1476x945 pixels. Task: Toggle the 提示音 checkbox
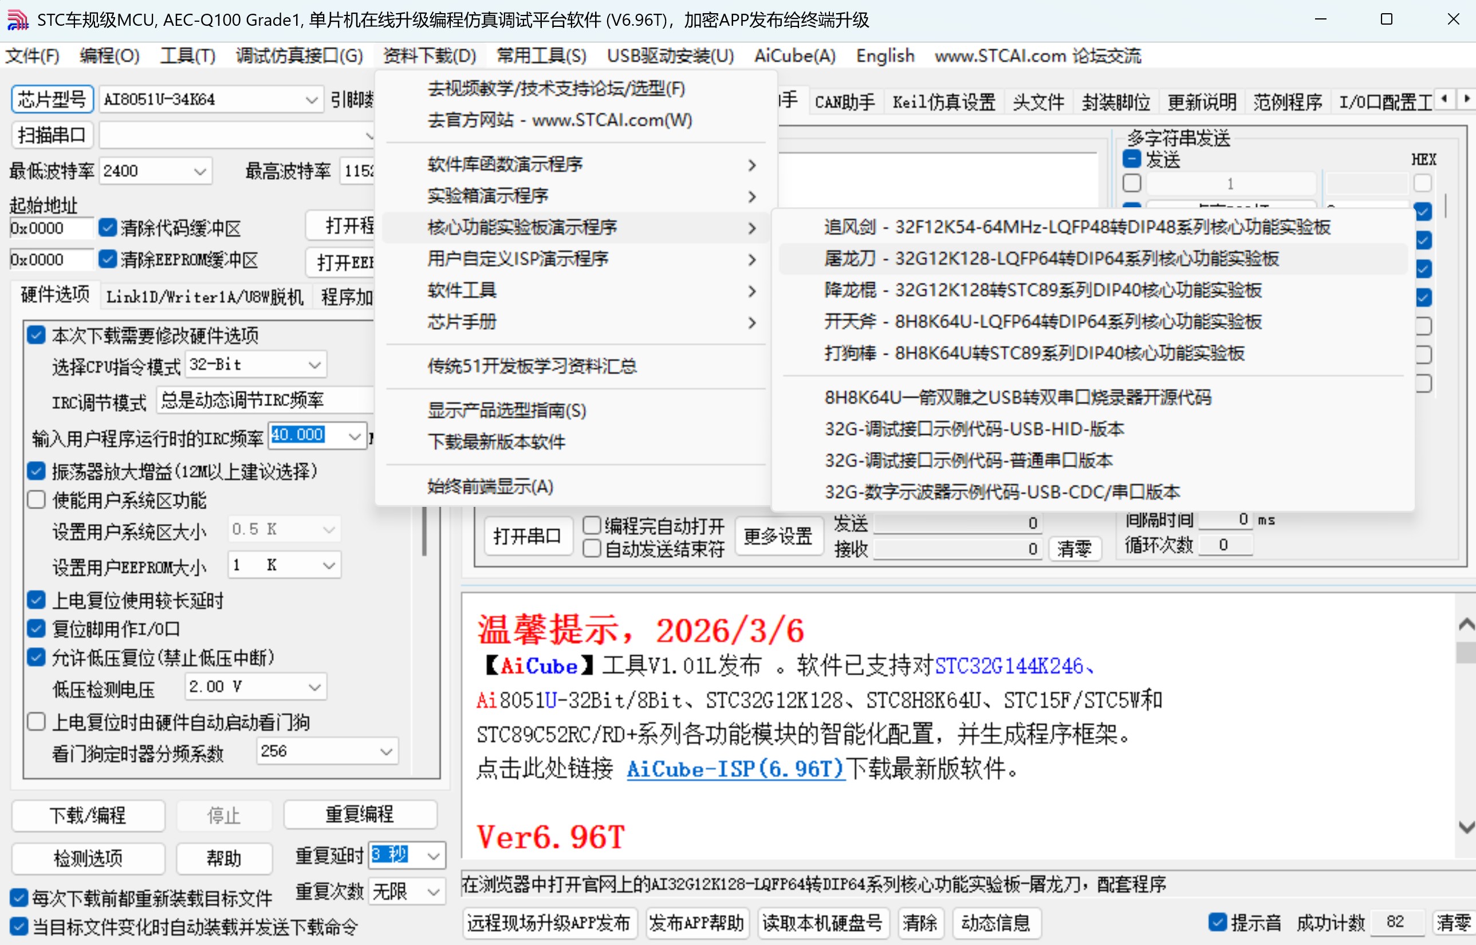[x=1219, y=922]
